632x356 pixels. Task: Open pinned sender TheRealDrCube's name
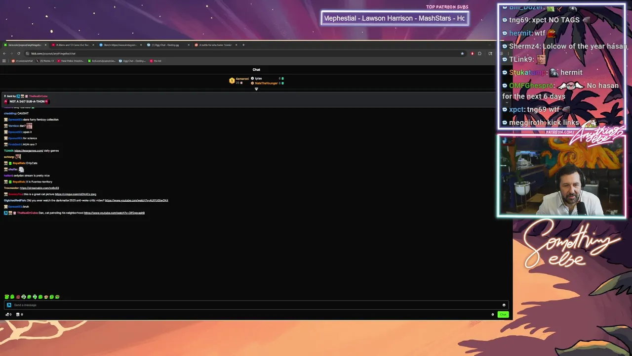click(38, 96)
